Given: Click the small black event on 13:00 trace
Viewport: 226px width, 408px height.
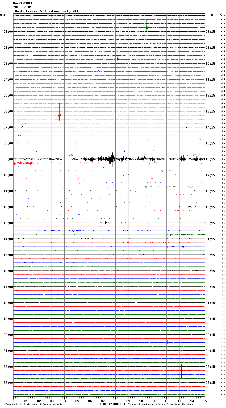Looking at the screenshot, I should click(x=106, y=223).
